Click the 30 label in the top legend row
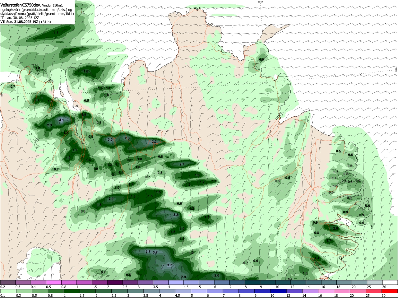Image resolution: width=398 pixels, height=298 pixels. click(x=384, y=287)
